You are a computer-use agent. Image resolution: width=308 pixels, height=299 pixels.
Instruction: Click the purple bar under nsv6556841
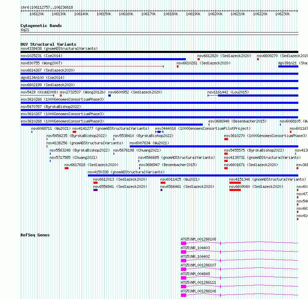(x=96, y=190)
